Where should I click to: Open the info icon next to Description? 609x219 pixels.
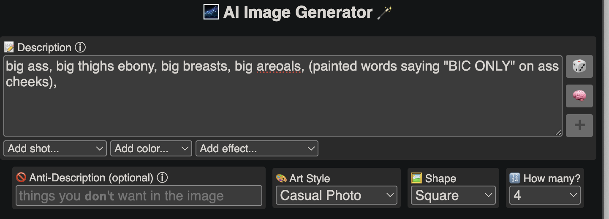pos(80,47)
